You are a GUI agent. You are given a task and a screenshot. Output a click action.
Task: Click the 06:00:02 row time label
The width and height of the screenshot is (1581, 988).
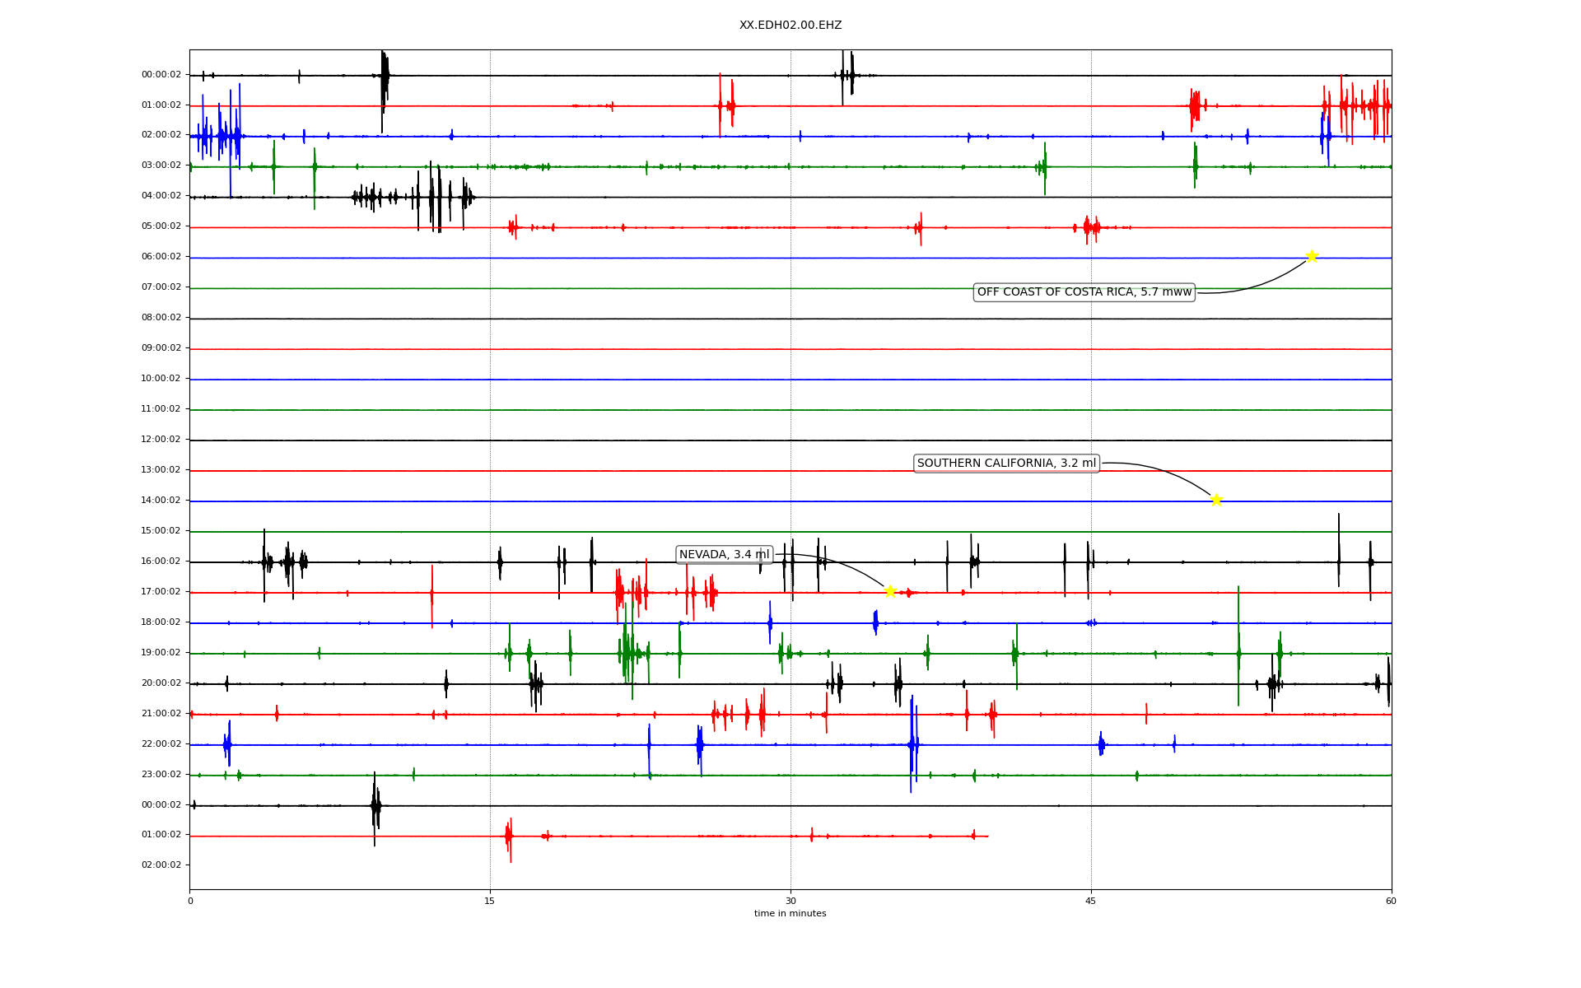[161, 257]
